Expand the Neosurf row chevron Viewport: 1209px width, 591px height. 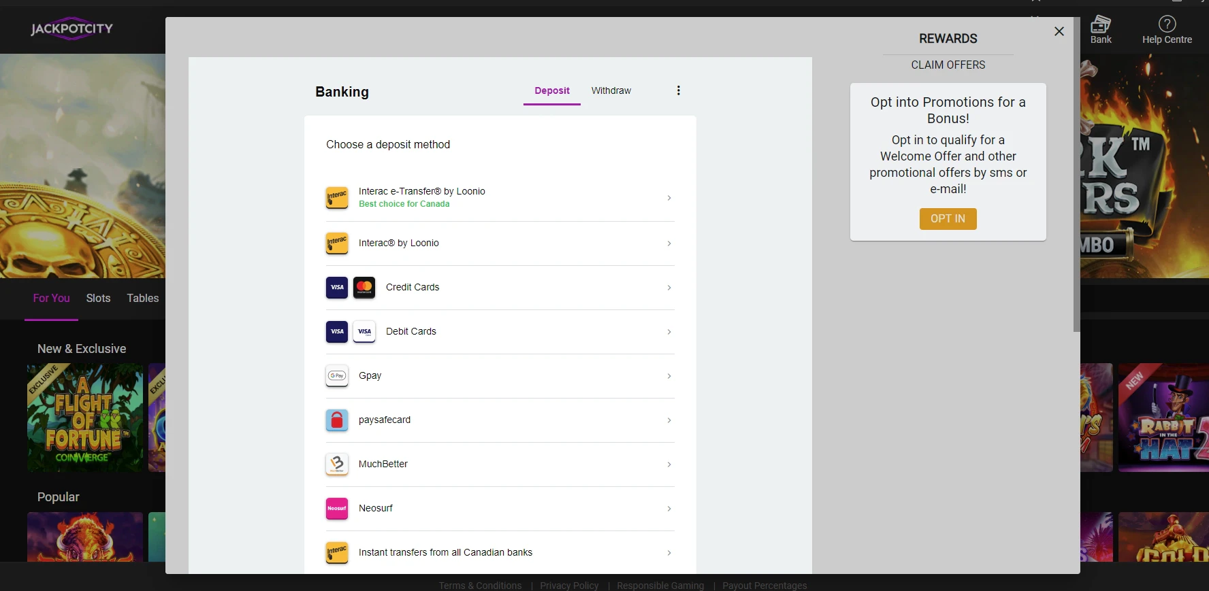click(x=669, y=509)
